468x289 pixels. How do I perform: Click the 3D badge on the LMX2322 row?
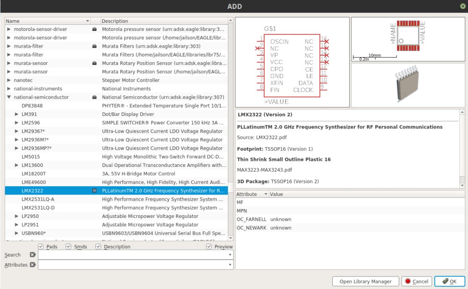click(x=95, y=191)
